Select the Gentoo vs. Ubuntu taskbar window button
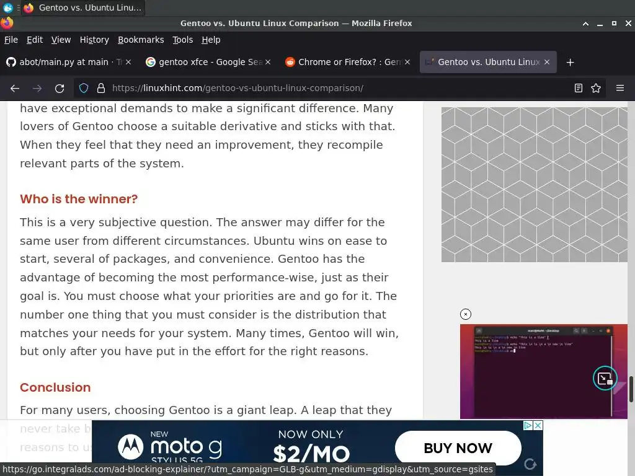 click(x=83, y=7)
